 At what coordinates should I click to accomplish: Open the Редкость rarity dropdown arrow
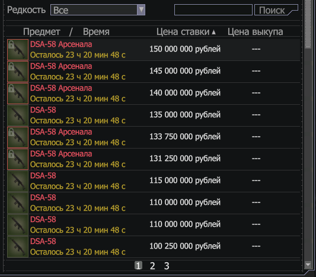(141, 9)
